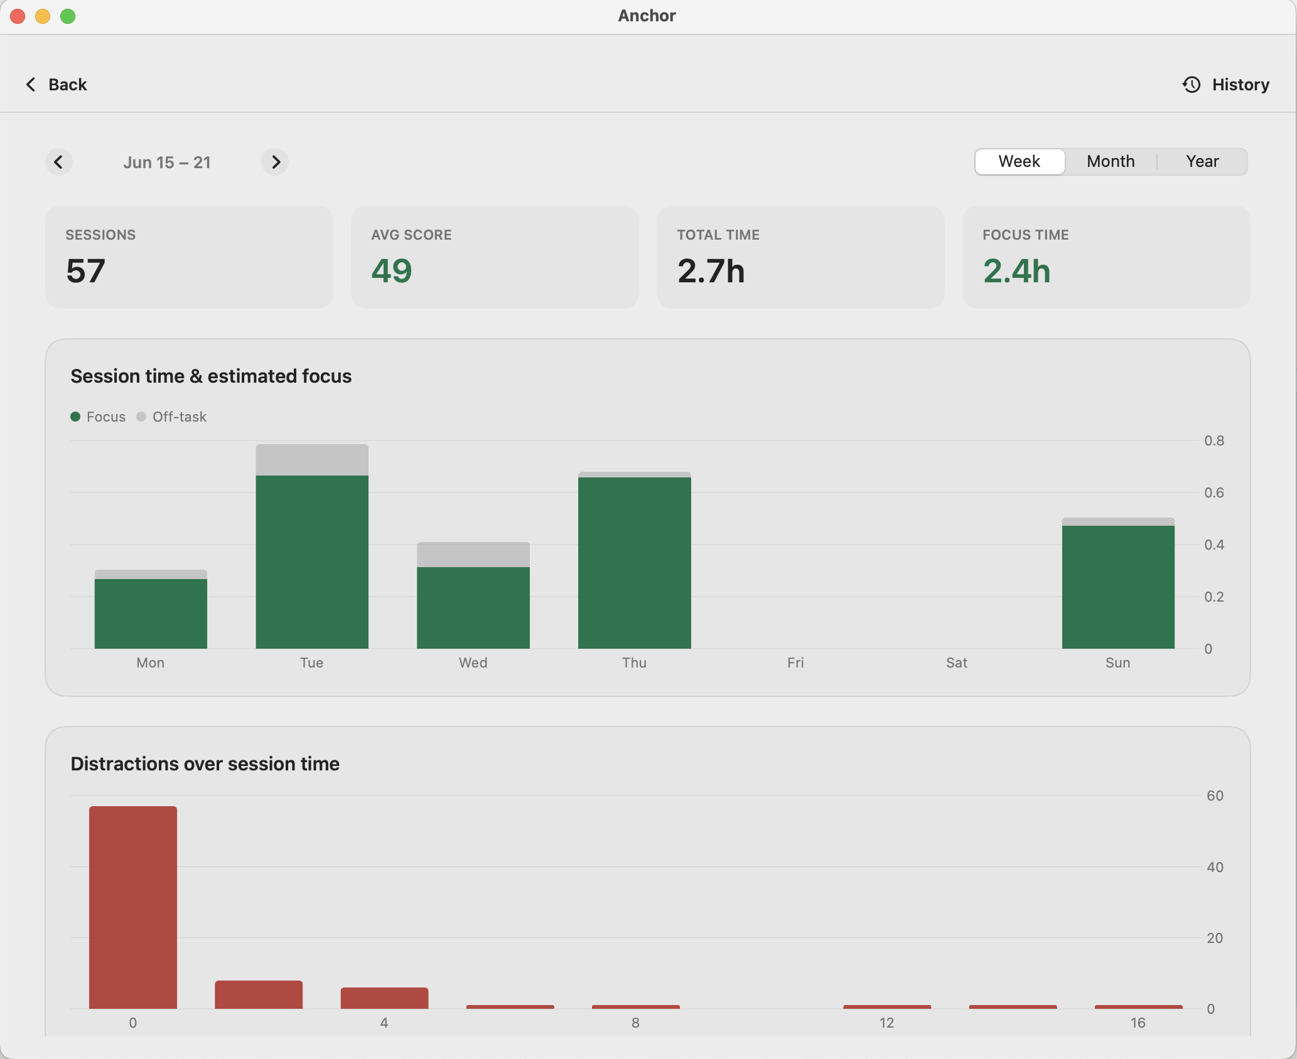This screenshot has height=1059, width=1297.
Task: Click the red distraction bar above 16
Action: pos(1138,1007)
